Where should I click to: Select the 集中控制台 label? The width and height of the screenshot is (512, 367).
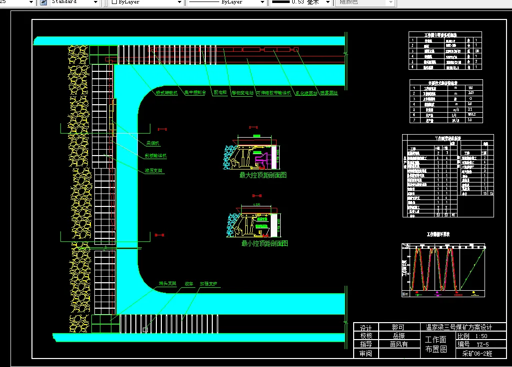pos(195,93)
